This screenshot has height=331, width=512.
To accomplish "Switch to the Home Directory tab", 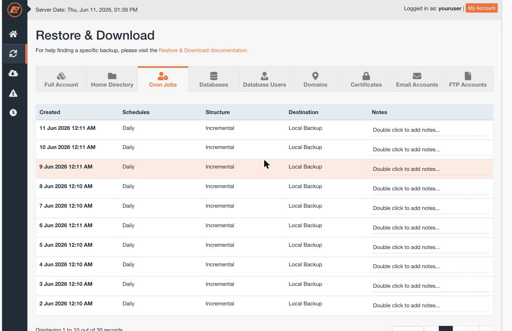I will (112, 79).
